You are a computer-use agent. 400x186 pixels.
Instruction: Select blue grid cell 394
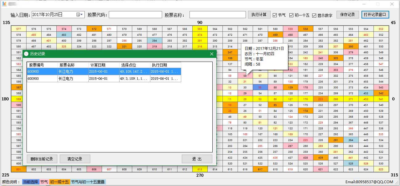coord(154,41)
